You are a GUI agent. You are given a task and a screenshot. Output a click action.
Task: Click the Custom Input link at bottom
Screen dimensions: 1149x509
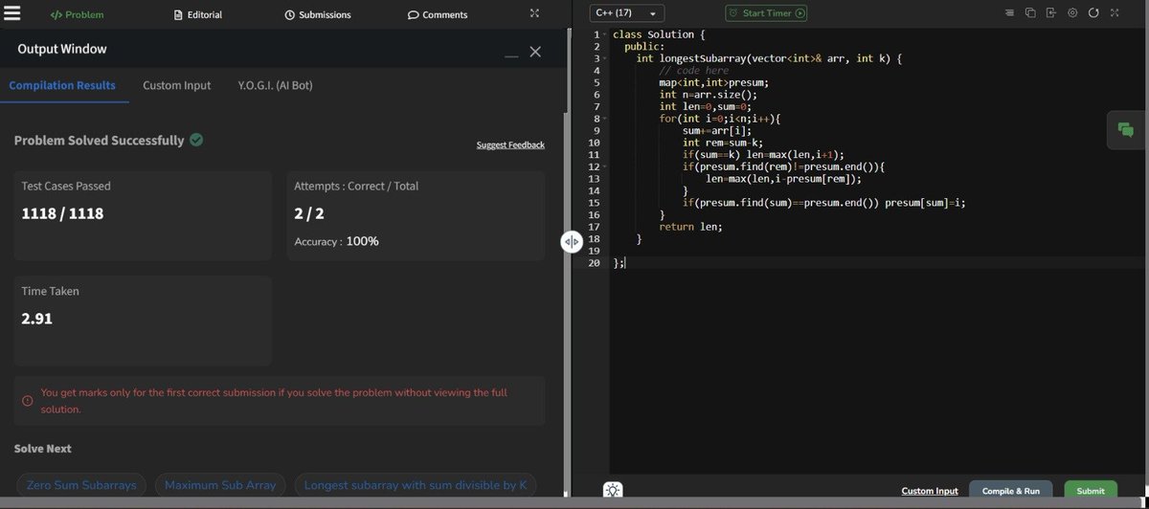pyautogui.click(x=930, y=491)
